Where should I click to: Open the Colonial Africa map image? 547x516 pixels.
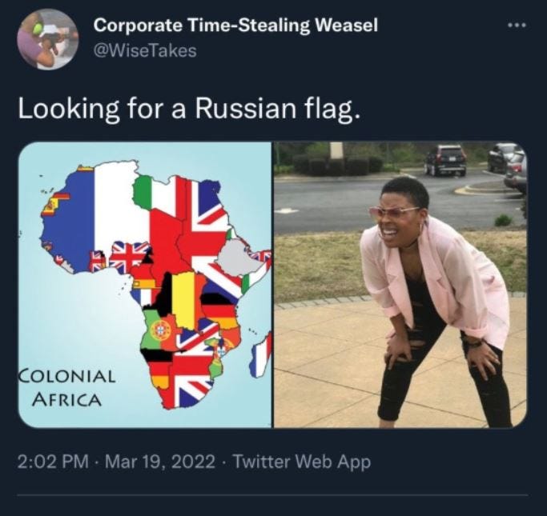(x=145, y=285)
